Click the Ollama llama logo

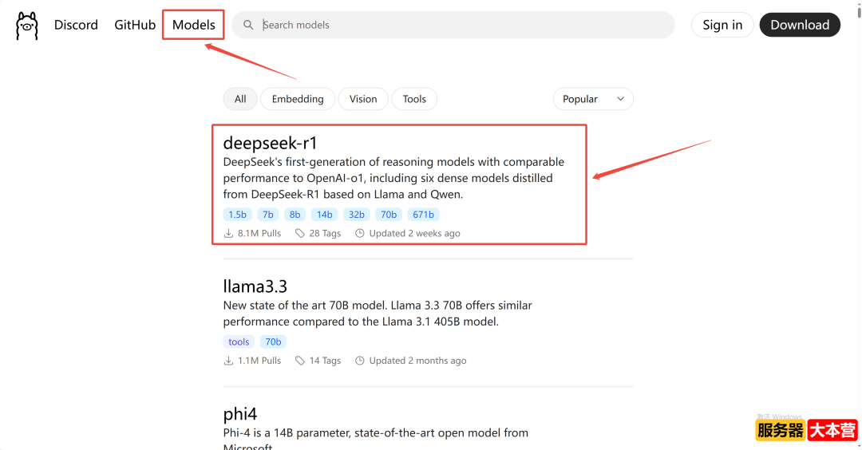pos(26,26)
